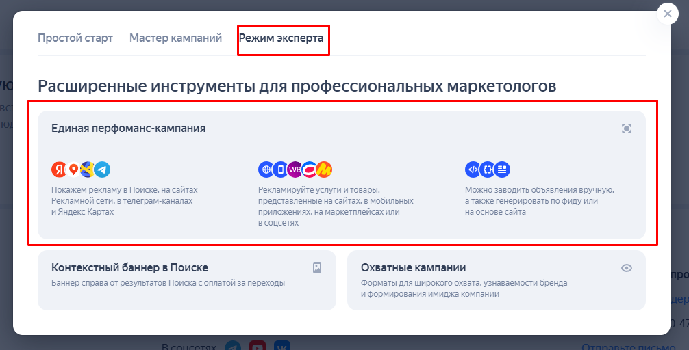
Task: Click text "Рекламируйте услуги и товары"
Action: (x=319, y=190)
